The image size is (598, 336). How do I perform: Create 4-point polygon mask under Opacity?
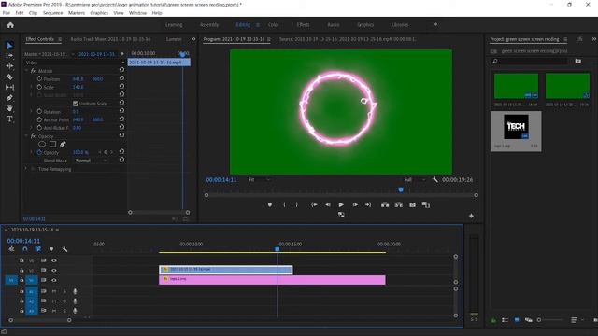click(52, 144)
